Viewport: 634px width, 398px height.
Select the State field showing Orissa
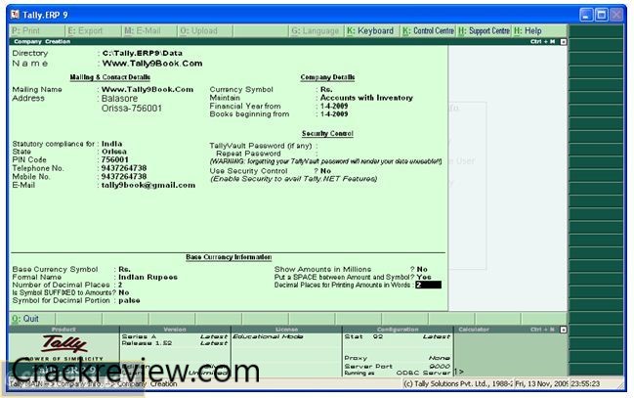(115, 152)
